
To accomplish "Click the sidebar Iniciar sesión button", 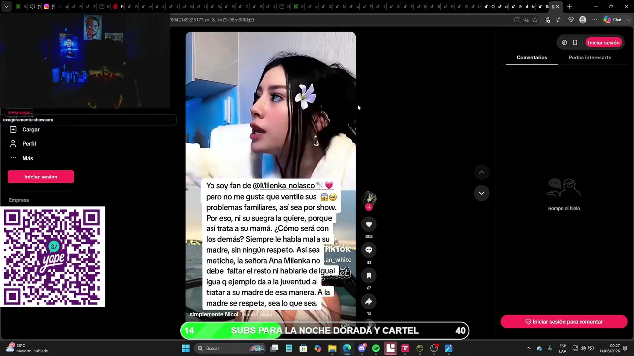I will (41, 177).
